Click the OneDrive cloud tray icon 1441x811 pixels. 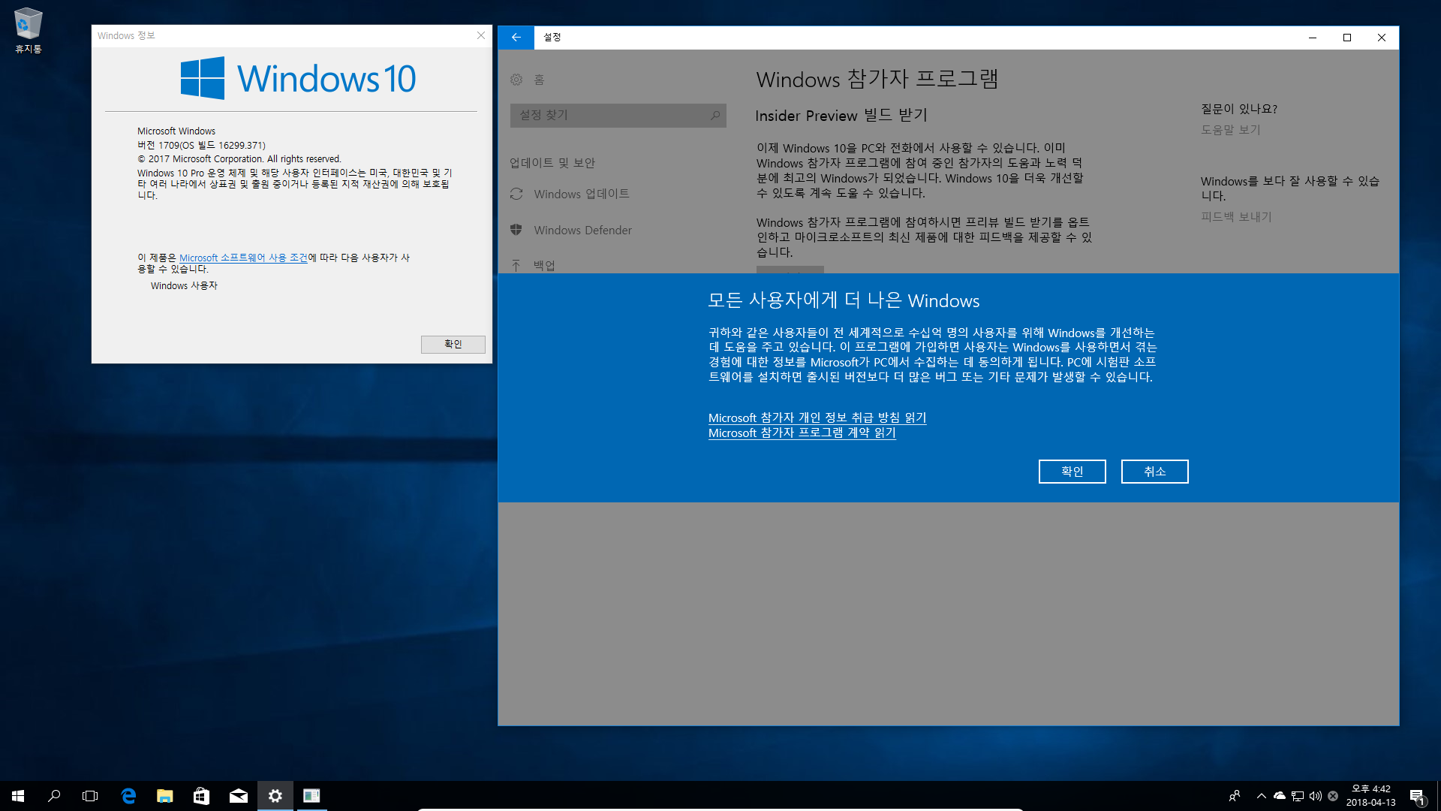[x=1280, y=796]
